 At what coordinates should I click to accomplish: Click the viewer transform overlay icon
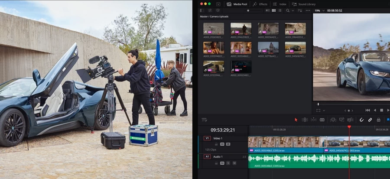pos(318,111)
